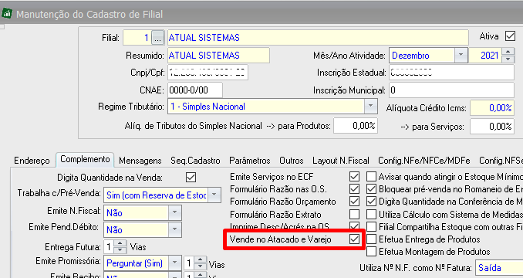Viewport: 523px width, 278px height.
Task: Toggle Bloquear pré-venda no Romaneio checkbox
Action: (x=371, y=189)
